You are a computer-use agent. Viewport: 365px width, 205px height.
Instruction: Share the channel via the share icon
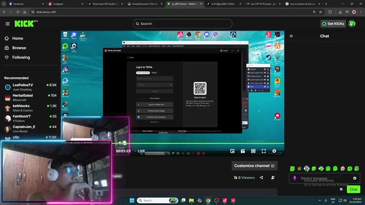point(261,178)
